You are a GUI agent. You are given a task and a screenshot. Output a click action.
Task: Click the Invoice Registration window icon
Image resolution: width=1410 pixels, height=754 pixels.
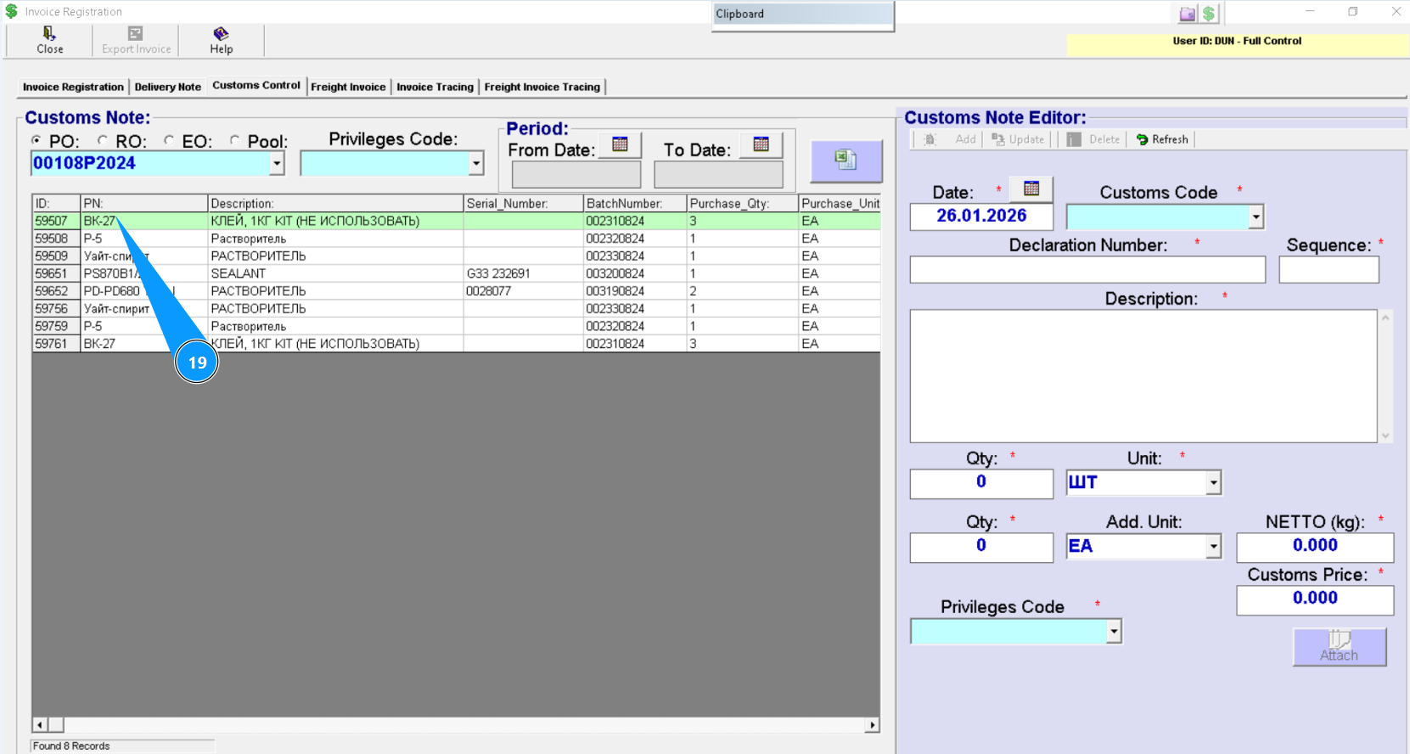click(12, 12)
